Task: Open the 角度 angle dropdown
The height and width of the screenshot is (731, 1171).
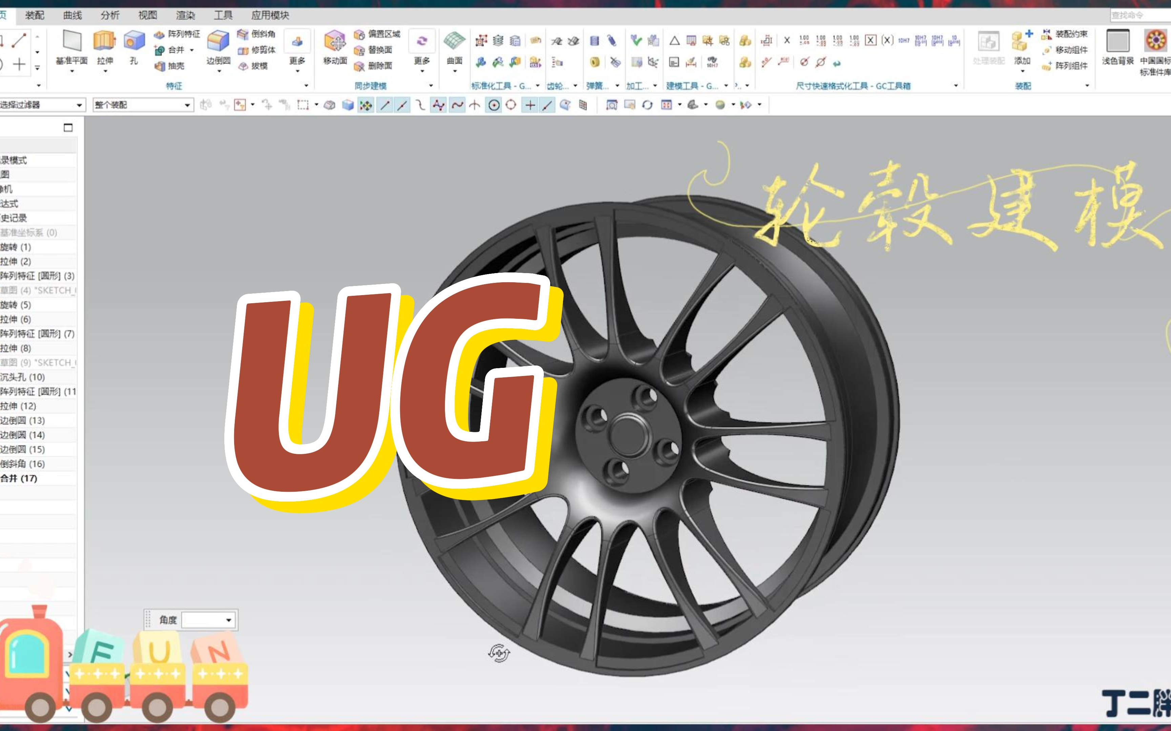Action: [228, 620]
